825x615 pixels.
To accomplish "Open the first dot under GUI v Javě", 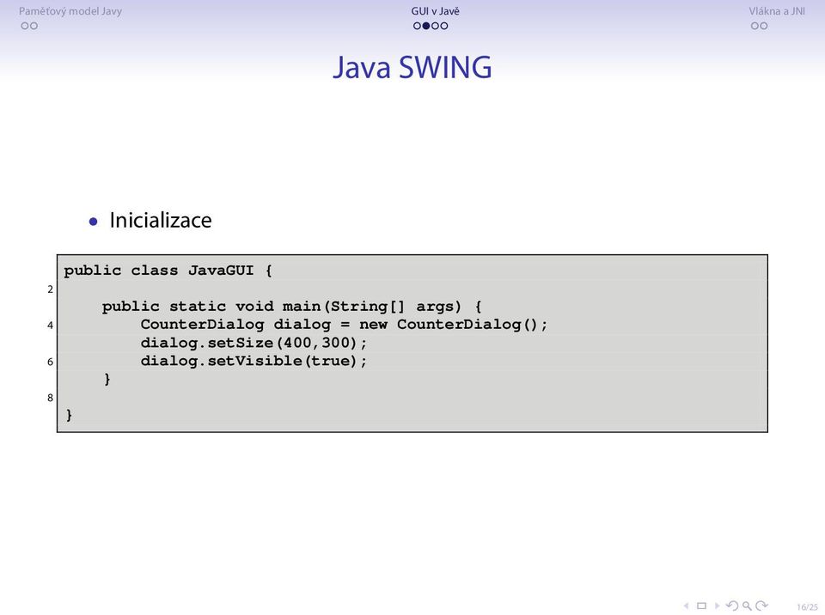I will tap(418, 26).
